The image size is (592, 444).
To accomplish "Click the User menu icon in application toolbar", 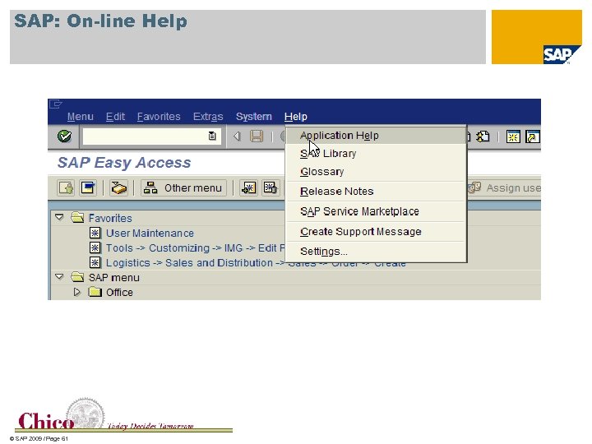I will tap(66, 187).
